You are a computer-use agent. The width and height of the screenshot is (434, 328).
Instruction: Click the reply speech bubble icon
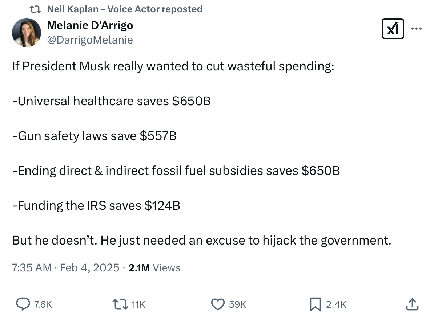click(x=23, y=304)
